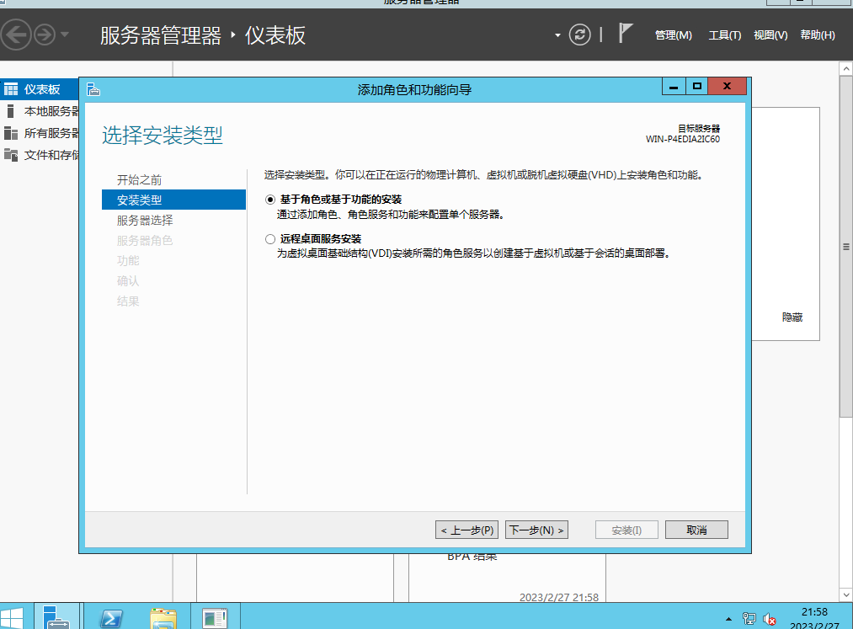
Task: Click the dashboard vertical scrollbar thumb
Action: 846,247
